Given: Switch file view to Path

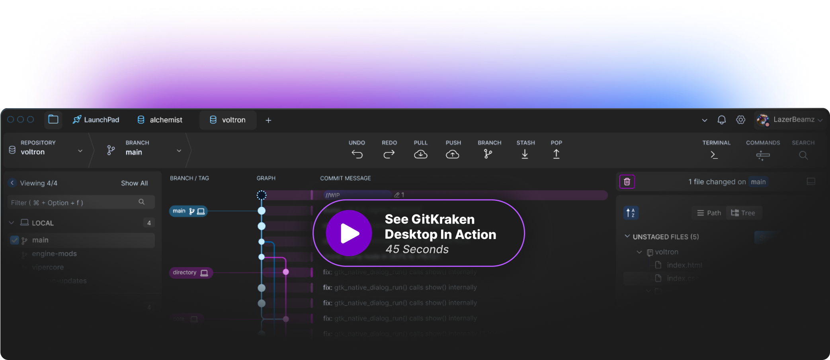Looking at the screenshot, I should (x=709, y=213).
